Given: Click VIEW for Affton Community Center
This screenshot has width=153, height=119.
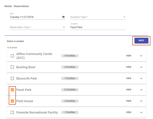Looking at the screenshot, I should [128, 56].
